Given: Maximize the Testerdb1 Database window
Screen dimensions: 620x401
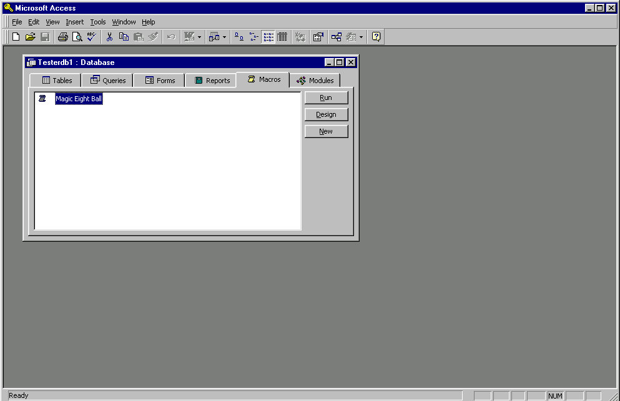Looking at the screenshot, I should [339, 62].
